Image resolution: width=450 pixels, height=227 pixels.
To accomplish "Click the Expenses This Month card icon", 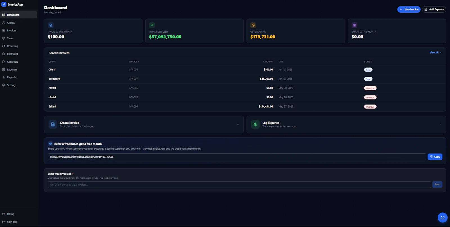I will click(x=354, y=25).
